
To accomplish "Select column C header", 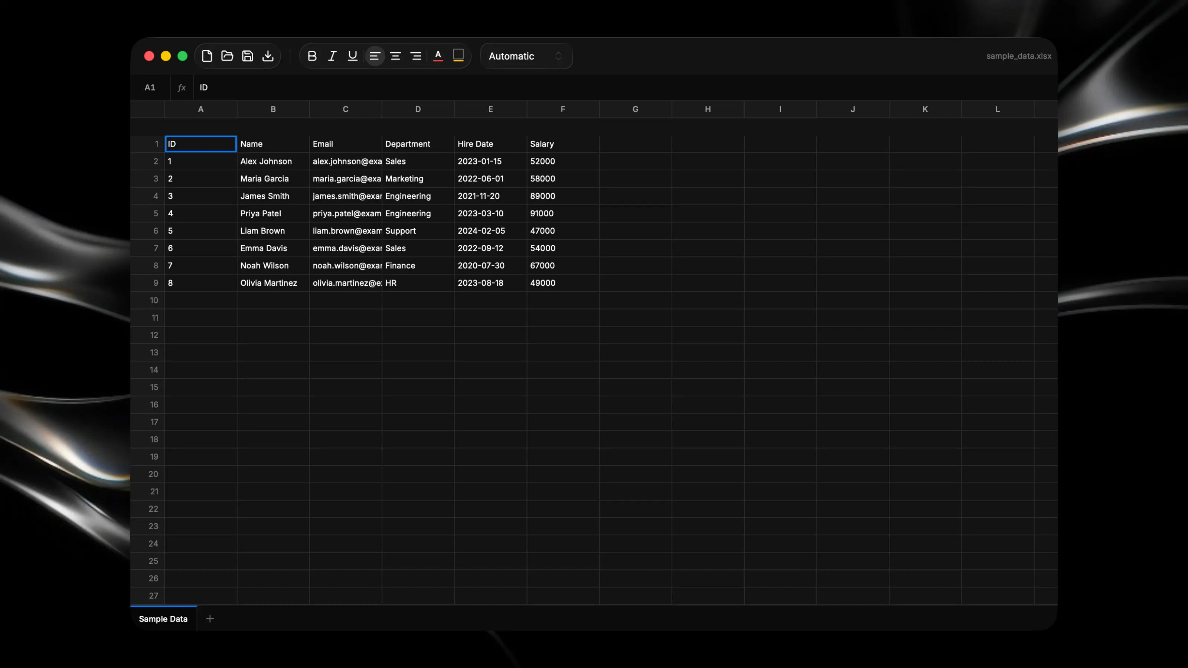I will pyautogui.click(x=345, y=109).
